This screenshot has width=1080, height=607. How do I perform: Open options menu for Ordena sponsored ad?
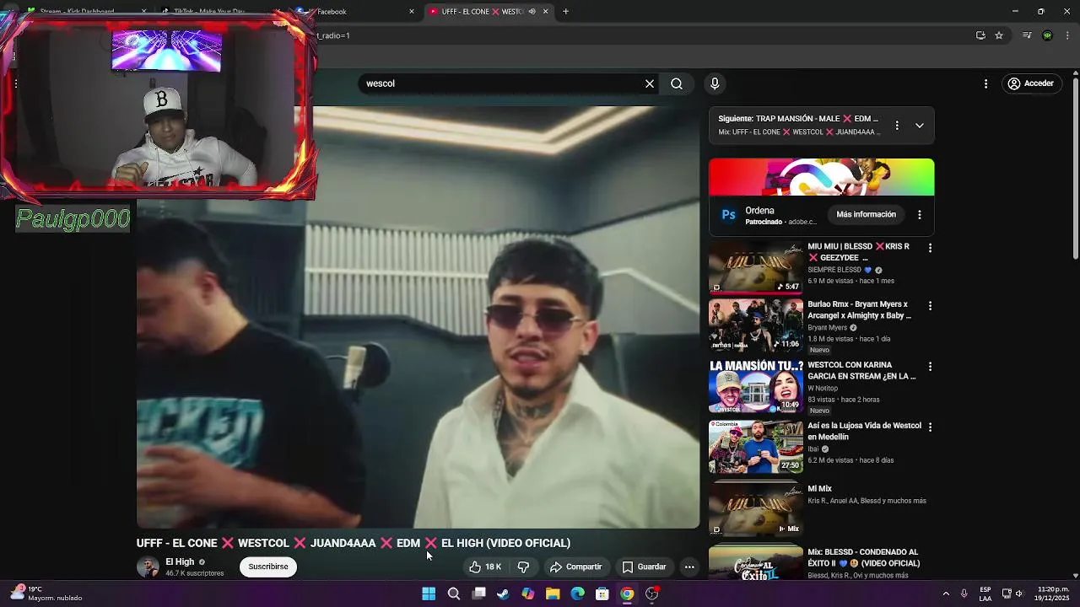920,214
